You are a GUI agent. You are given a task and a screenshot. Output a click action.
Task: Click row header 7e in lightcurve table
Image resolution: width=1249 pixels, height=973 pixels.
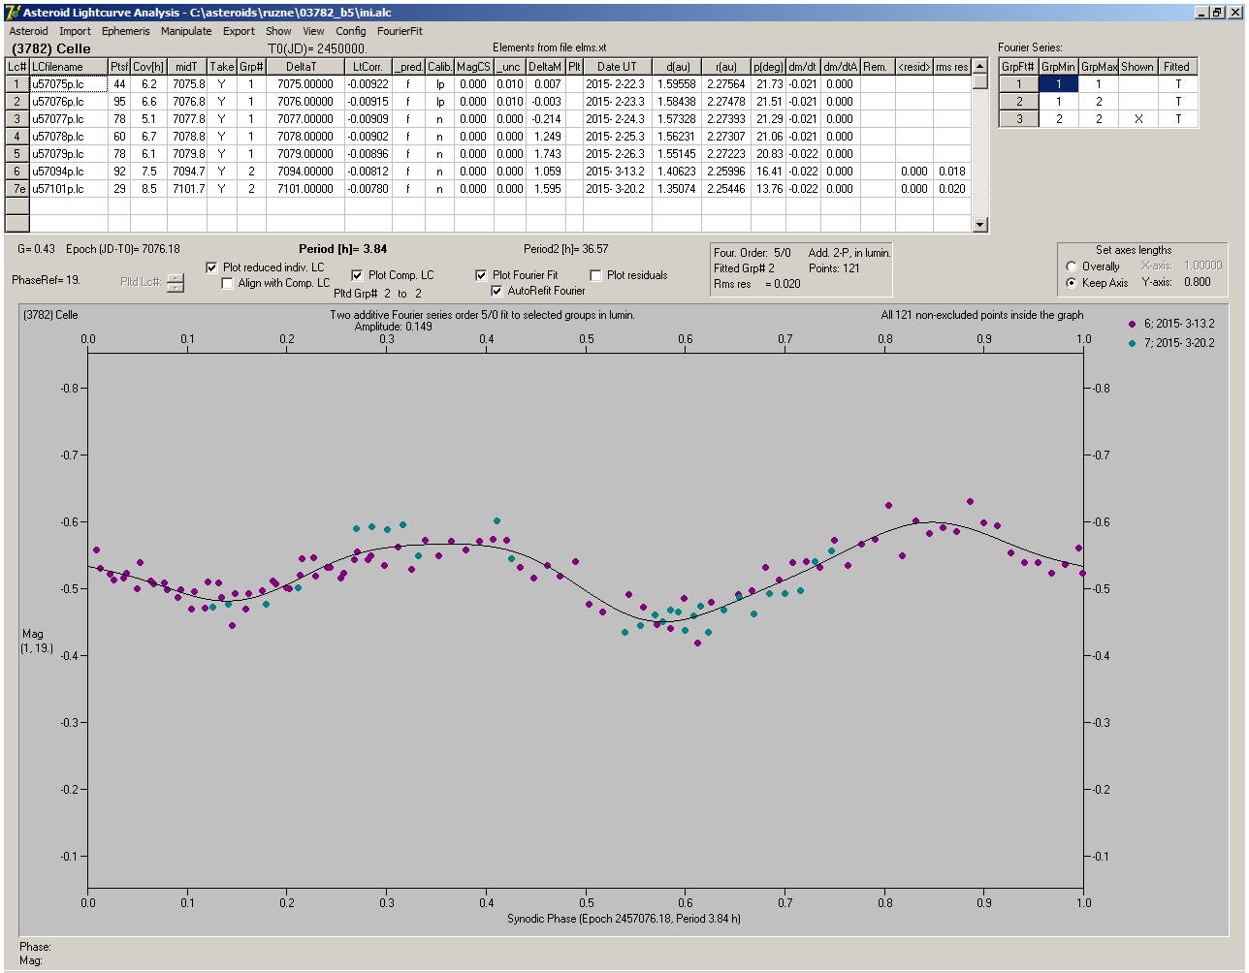(x=16, y=189)
